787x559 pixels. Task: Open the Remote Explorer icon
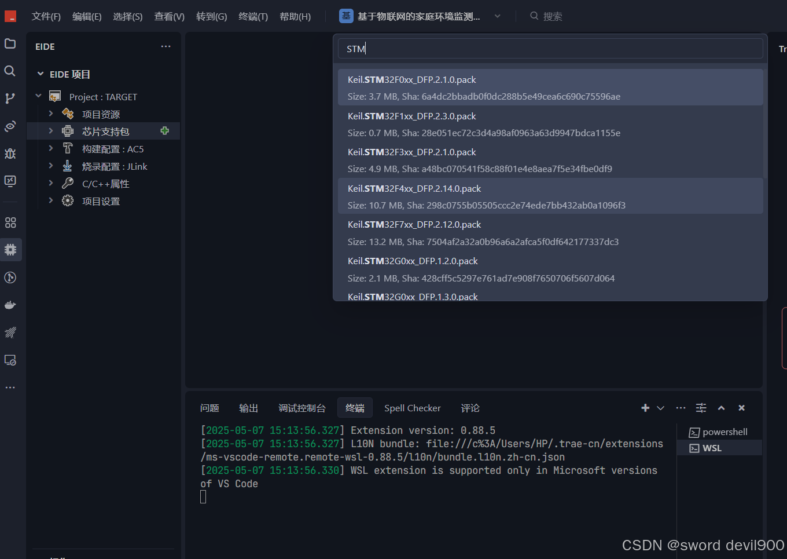(x=9, y=360)
